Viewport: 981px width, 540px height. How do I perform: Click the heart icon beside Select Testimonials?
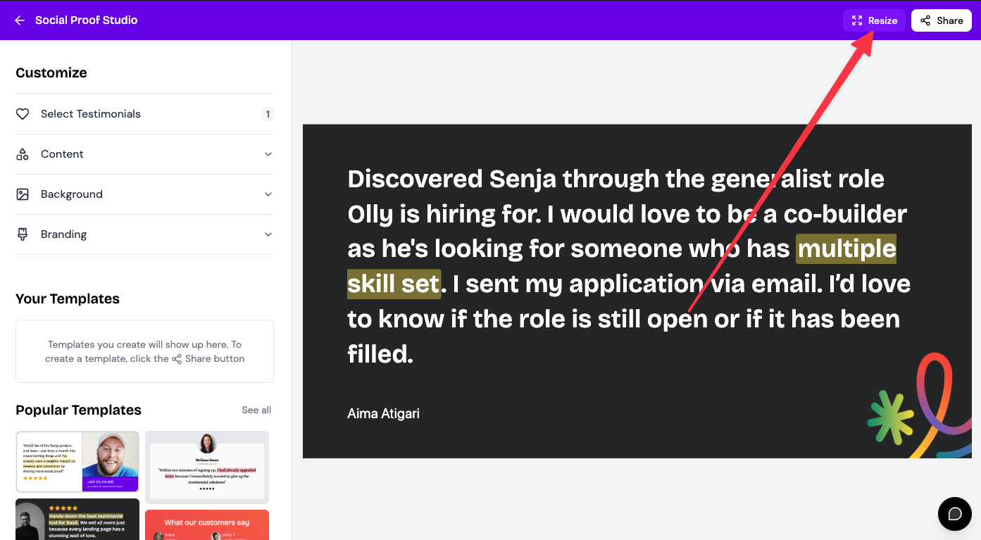point(23,114)
